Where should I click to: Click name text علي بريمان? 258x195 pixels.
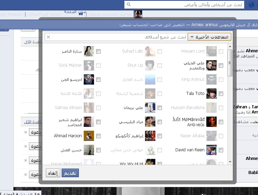coord(133,108)
